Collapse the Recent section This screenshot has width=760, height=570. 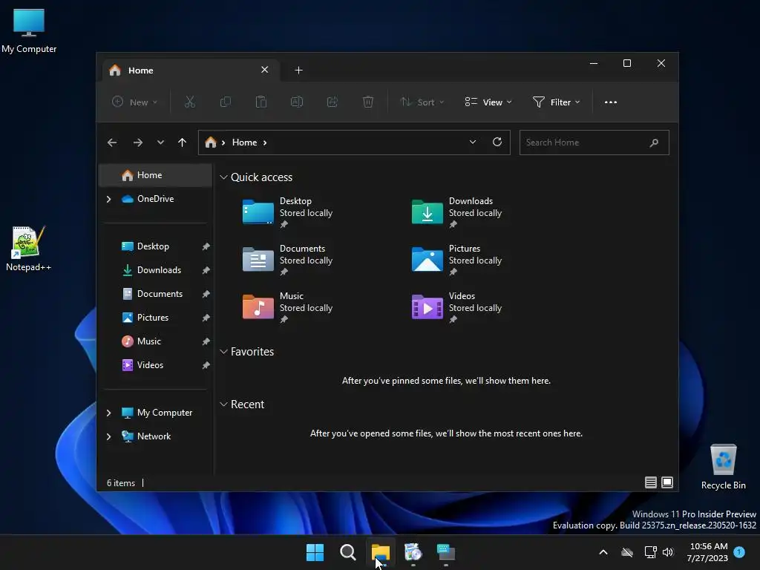tap(223, 404)
